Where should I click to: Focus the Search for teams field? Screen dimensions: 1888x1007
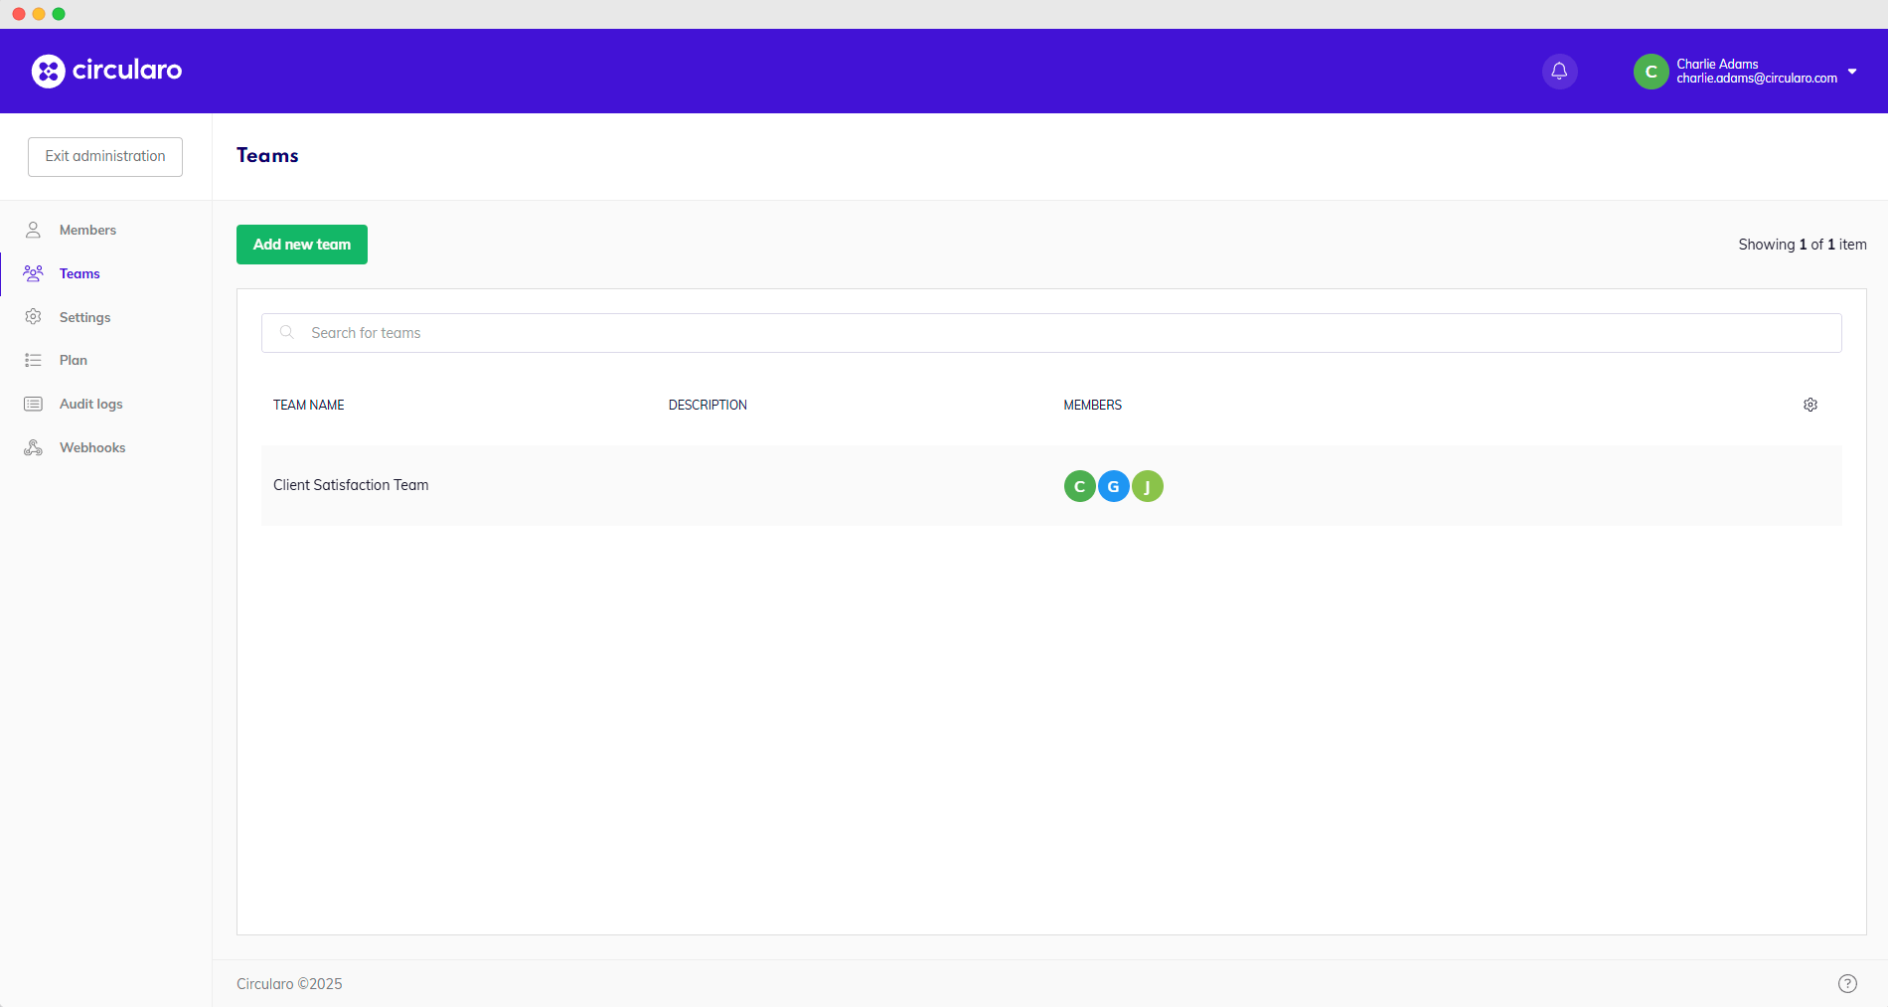click(1051, 333)
